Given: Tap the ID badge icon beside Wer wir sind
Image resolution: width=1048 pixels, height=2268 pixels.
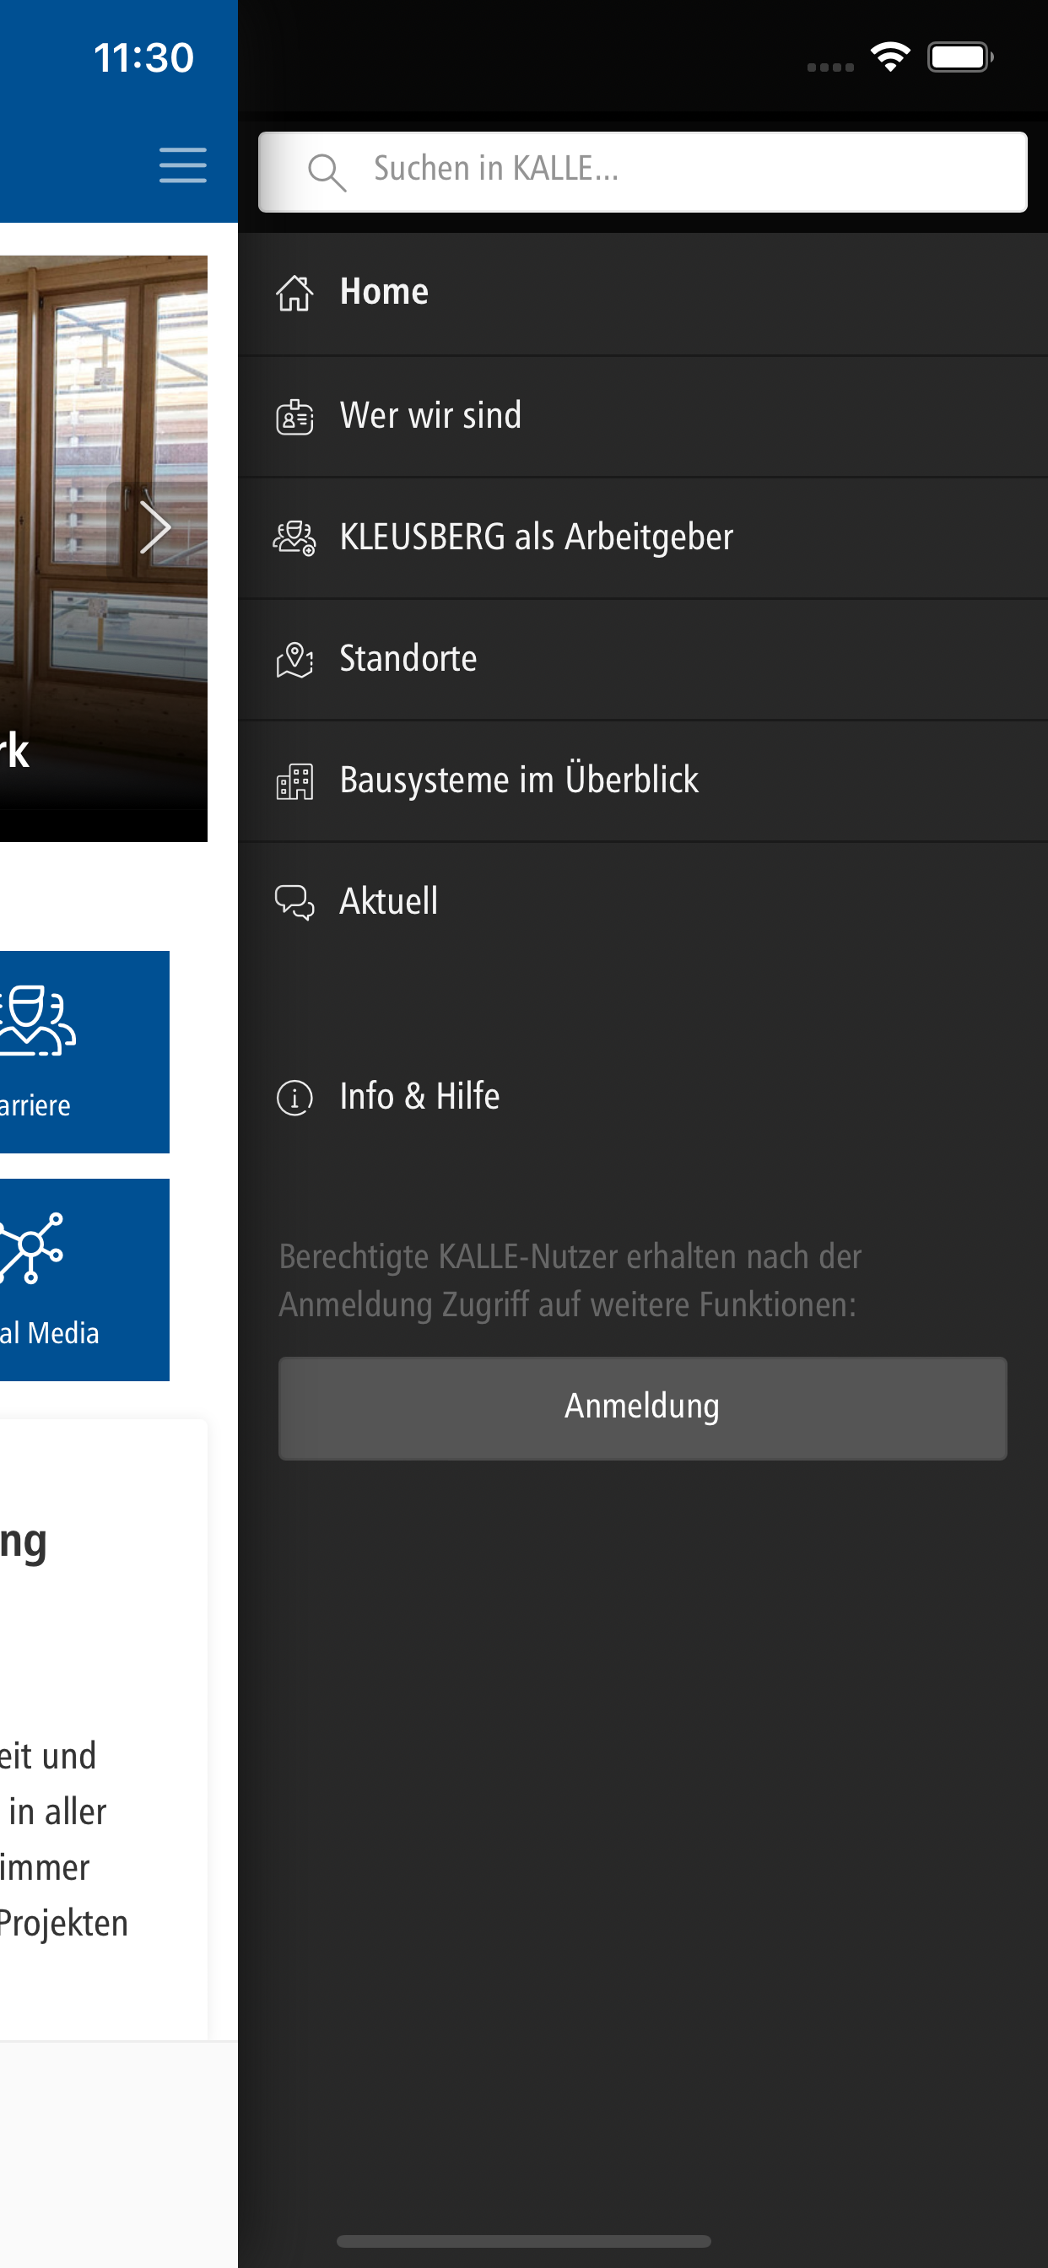Looking at the screenshot, I should [x=294, y=416].
